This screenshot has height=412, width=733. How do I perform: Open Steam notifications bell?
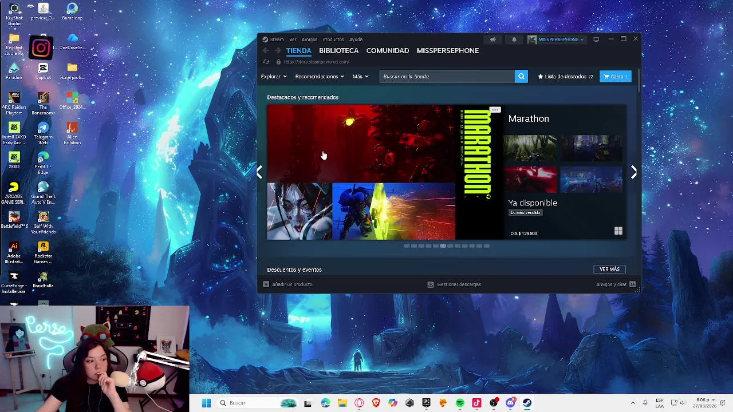tap(514, 39)
